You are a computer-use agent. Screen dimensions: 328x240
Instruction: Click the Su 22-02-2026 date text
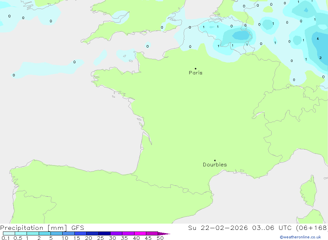pyautogui.click(x=218, y=228)
